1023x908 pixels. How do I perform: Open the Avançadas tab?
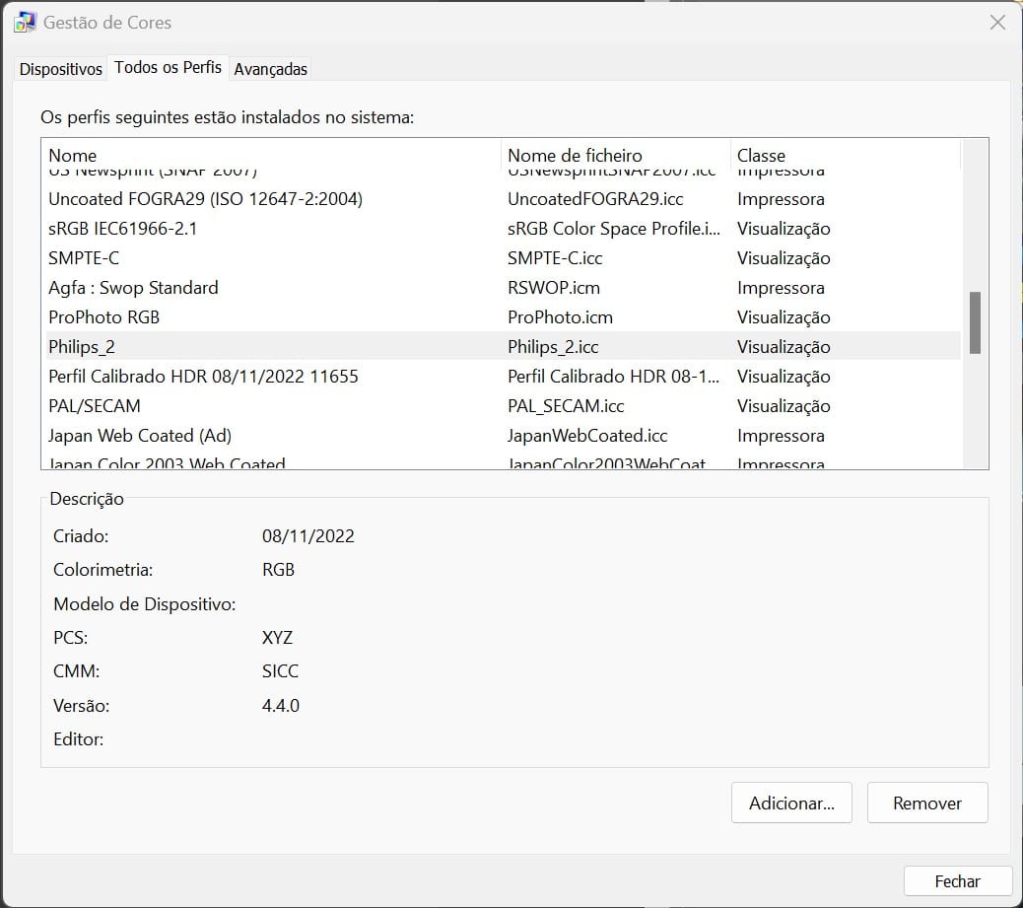click(271, 69)
